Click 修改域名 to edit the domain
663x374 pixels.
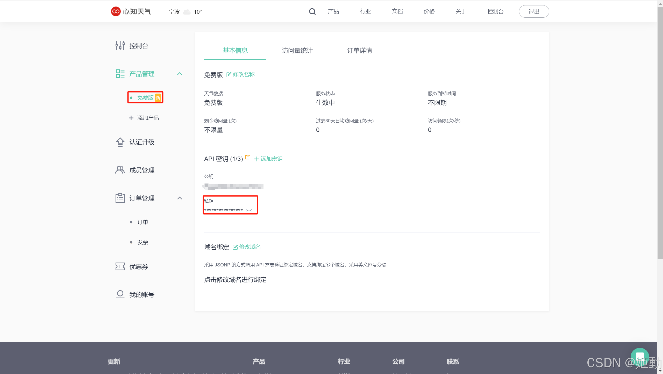pos(247,247)
